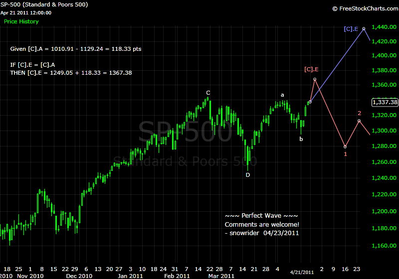This screenshot has height=279, width=399.
Task: Click the date axis label 25
Action: [18, 269]
